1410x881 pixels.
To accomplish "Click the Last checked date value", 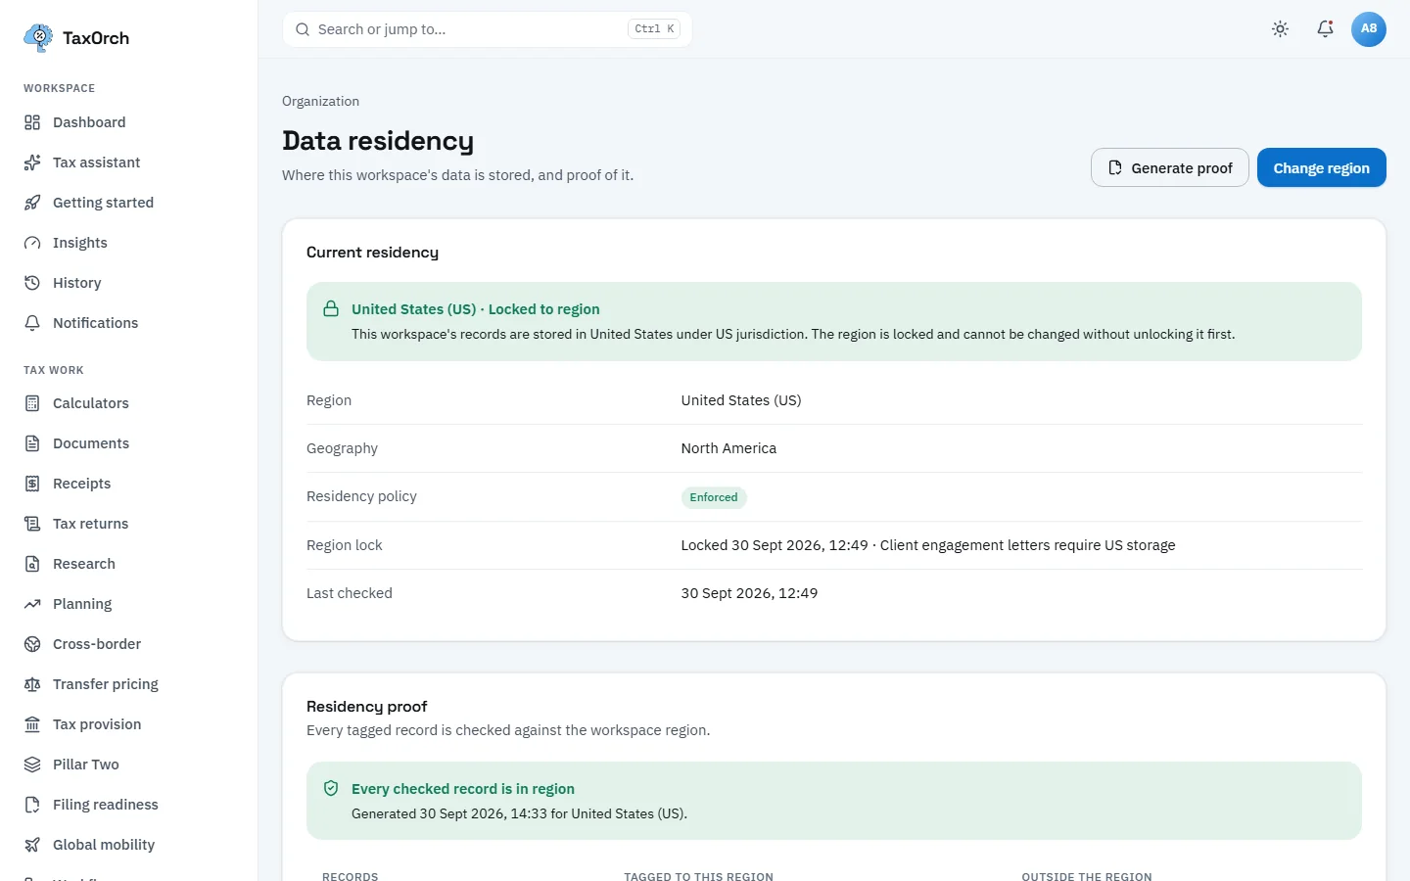I will tap(749, 593).
